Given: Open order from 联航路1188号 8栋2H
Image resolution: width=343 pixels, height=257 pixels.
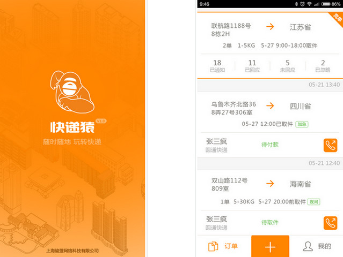Looking at the screenshot, I should point(231,29).
